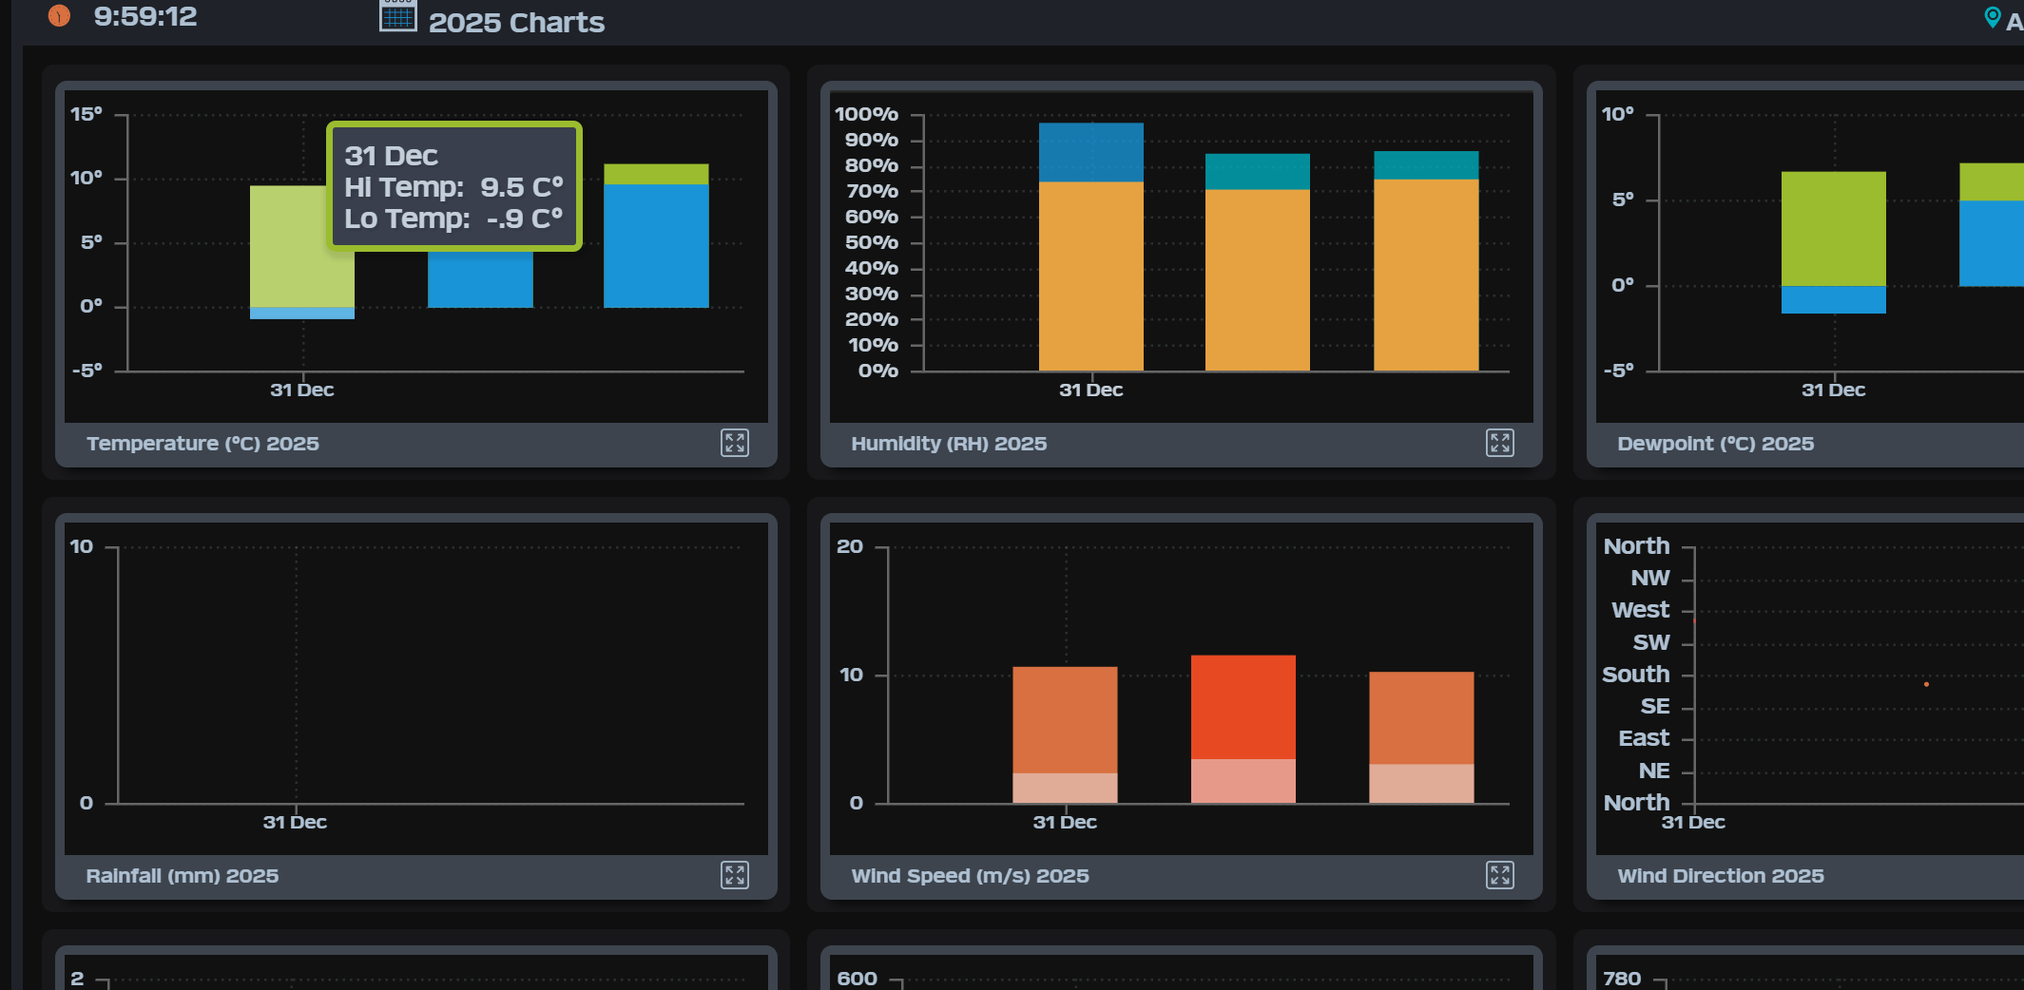
Task: Select the bright red middle wind speed bar
Action: [x=1243, y=729]
